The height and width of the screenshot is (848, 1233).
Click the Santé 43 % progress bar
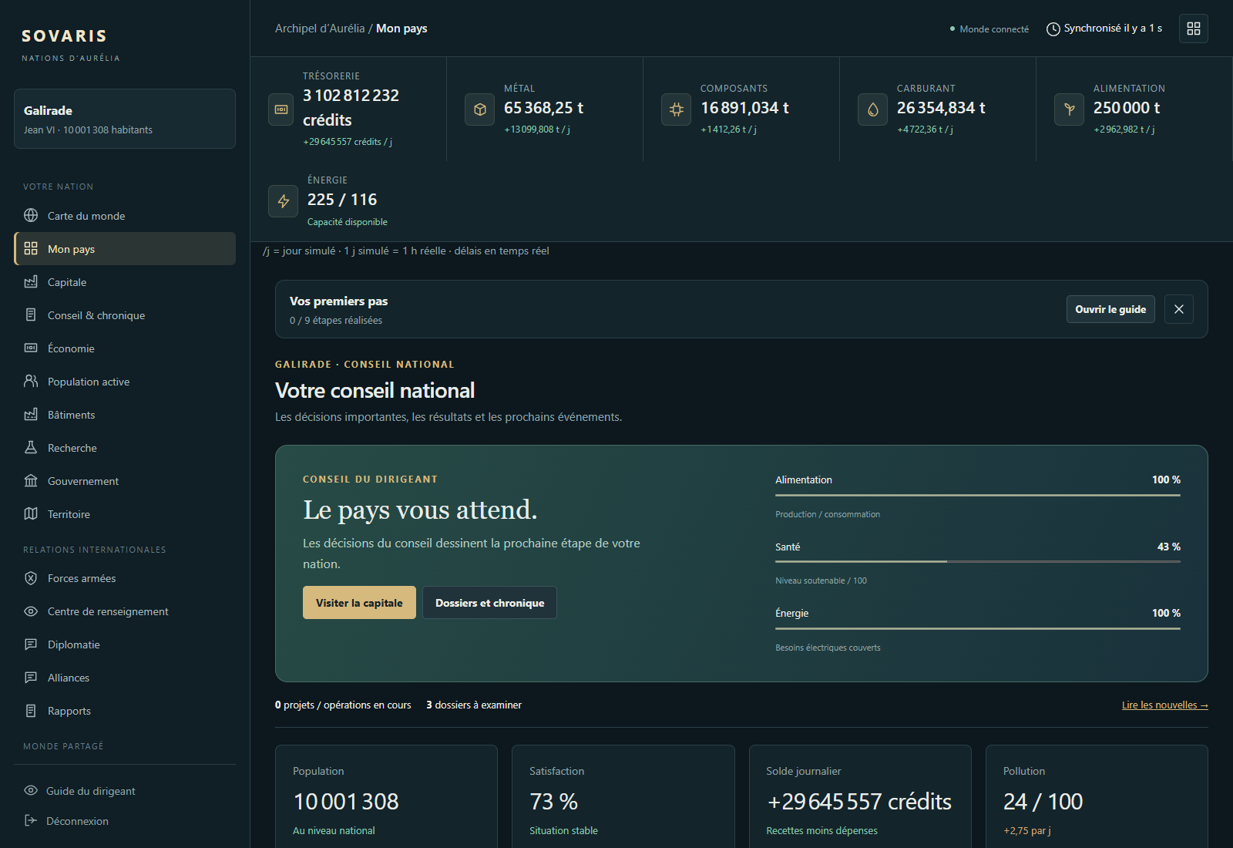977,561
